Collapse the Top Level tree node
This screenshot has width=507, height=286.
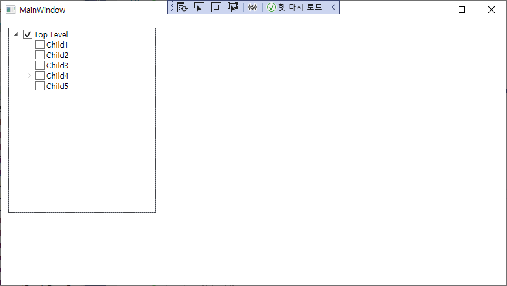pyautogui.click(x=16, y=34)
